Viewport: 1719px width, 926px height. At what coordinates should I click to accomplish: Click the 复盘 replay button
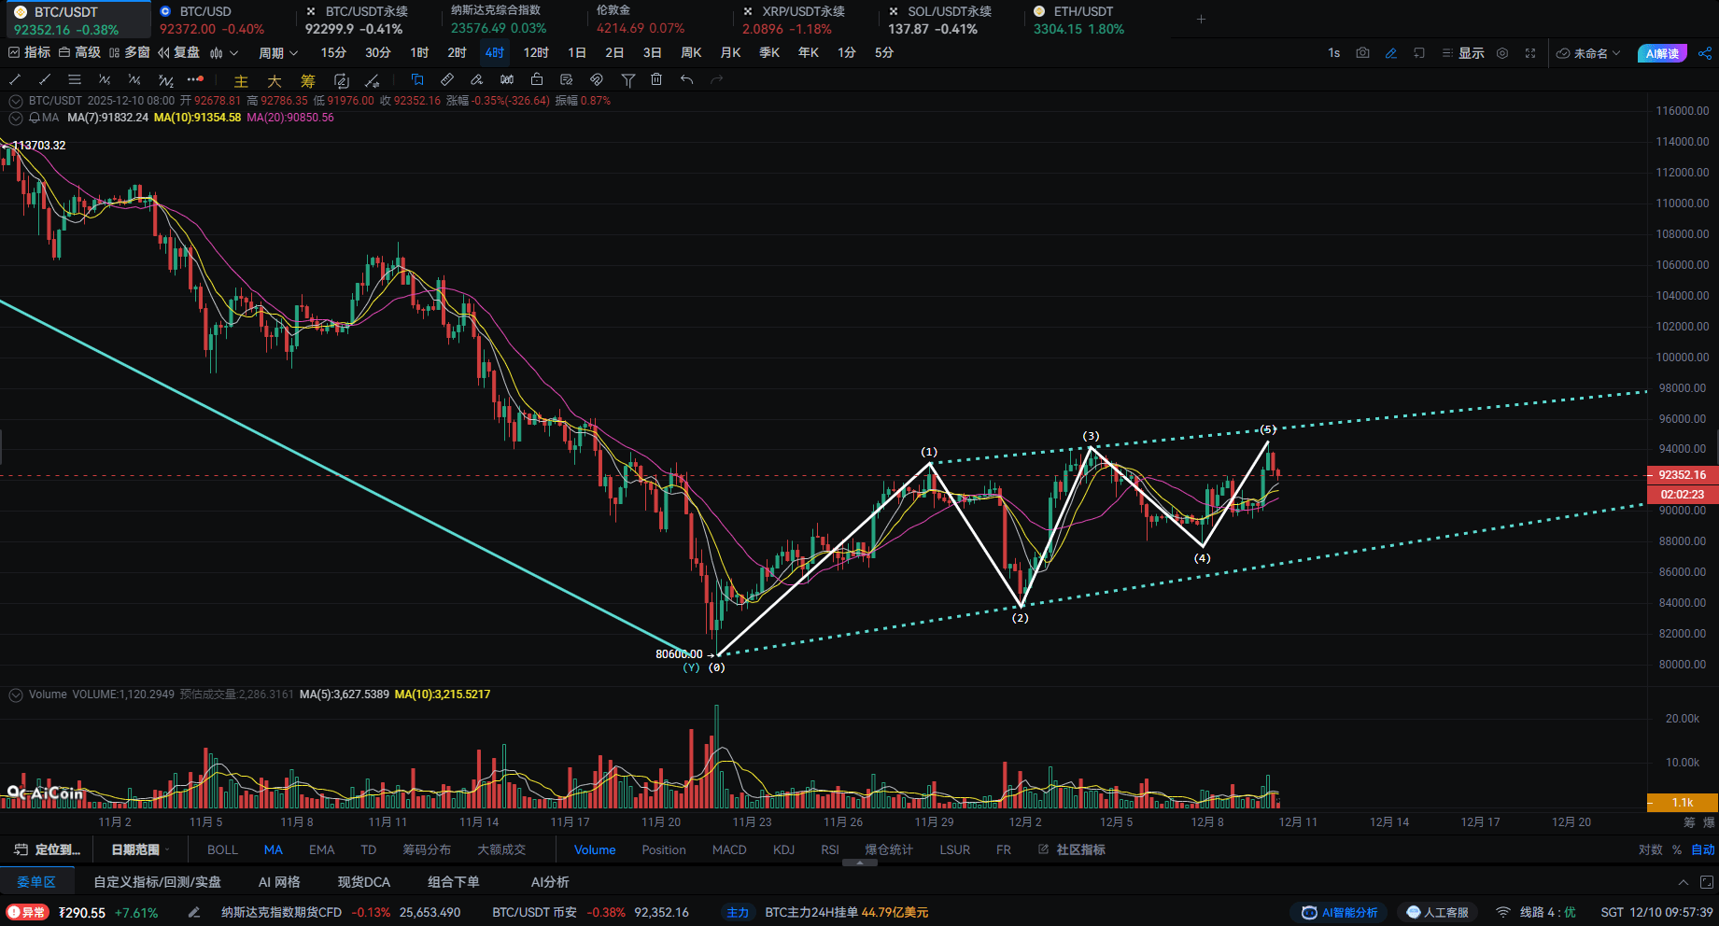pyautogui.click(x=179, y=53)
